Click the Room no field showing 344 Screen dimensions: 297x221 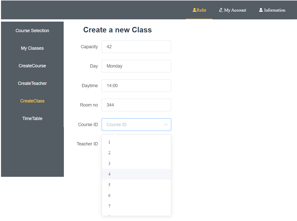136,105
